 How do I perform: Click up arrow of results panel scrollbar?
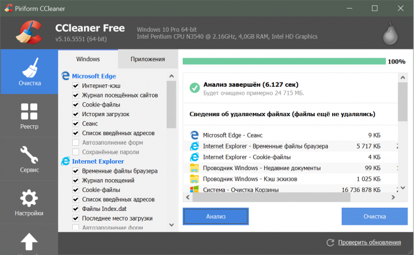pos(403,77)
